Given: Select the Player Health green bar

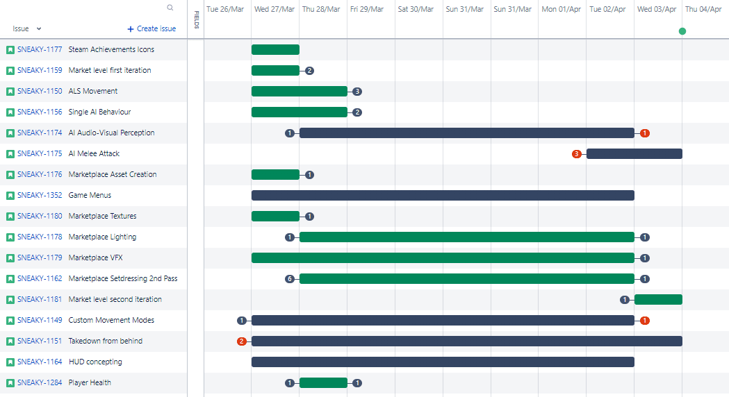Looking at the screenshot, I should (324, 383).
